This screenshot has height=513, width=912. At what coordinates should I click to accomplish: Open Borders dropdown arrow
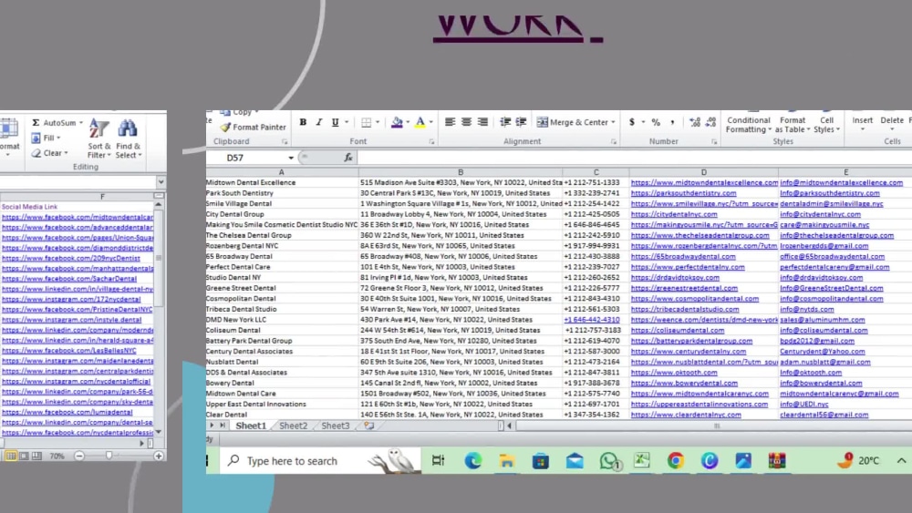point(378,122)
